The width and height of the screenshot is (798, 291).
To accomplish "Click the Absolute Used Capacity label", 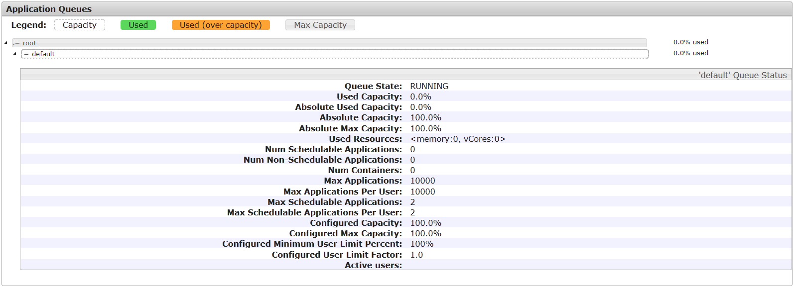I will tap(349, 107).
